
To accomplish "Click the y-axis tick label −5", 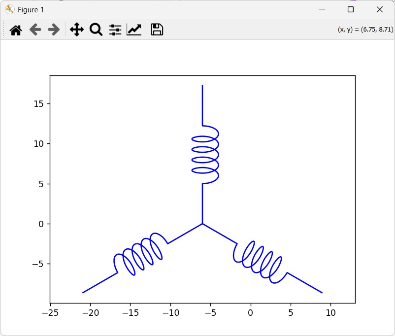I will pos(38,264).
